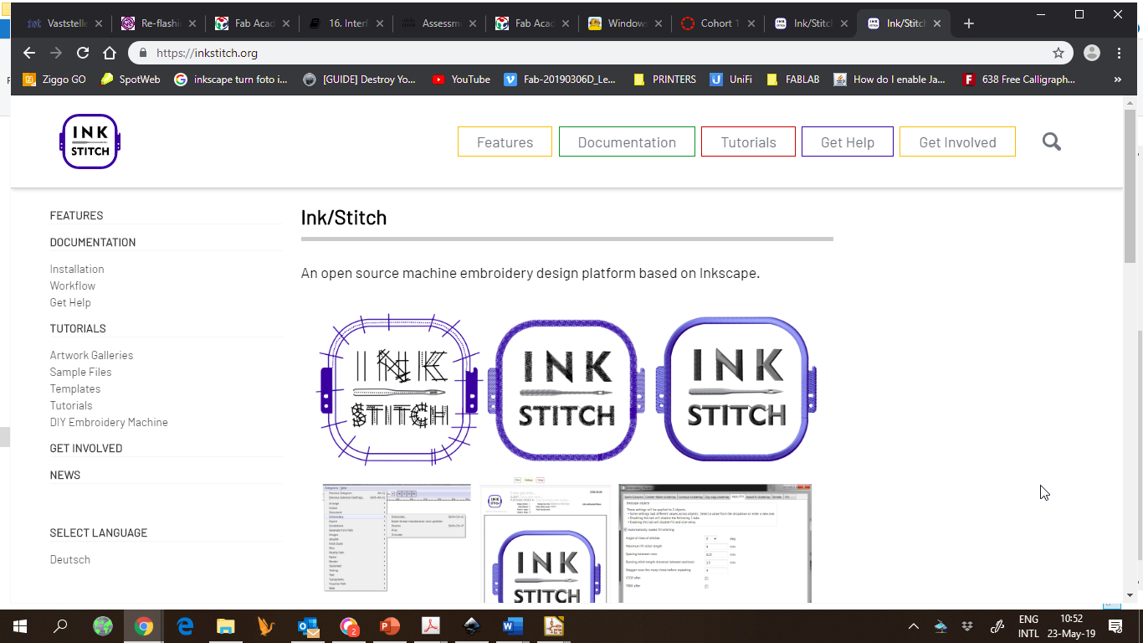Viewport: 1143px width, 643px height.
Task: Click the Get Help navigation button
Action: pos(848,141)
